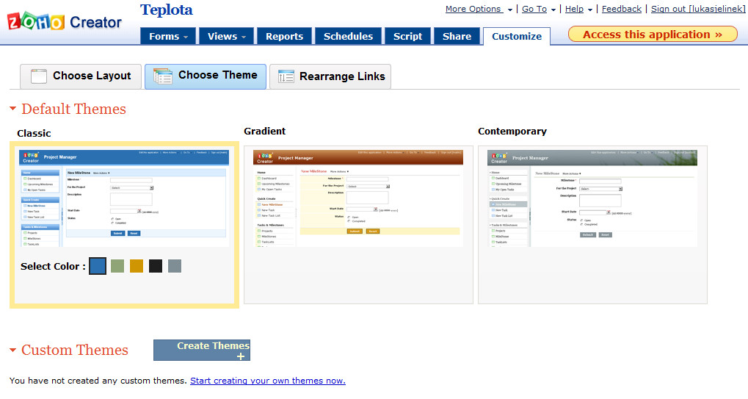Open the More Options link

(473, 9)
